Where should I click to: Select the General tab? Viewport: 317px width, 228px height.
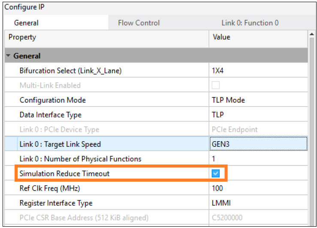(26, 23)
